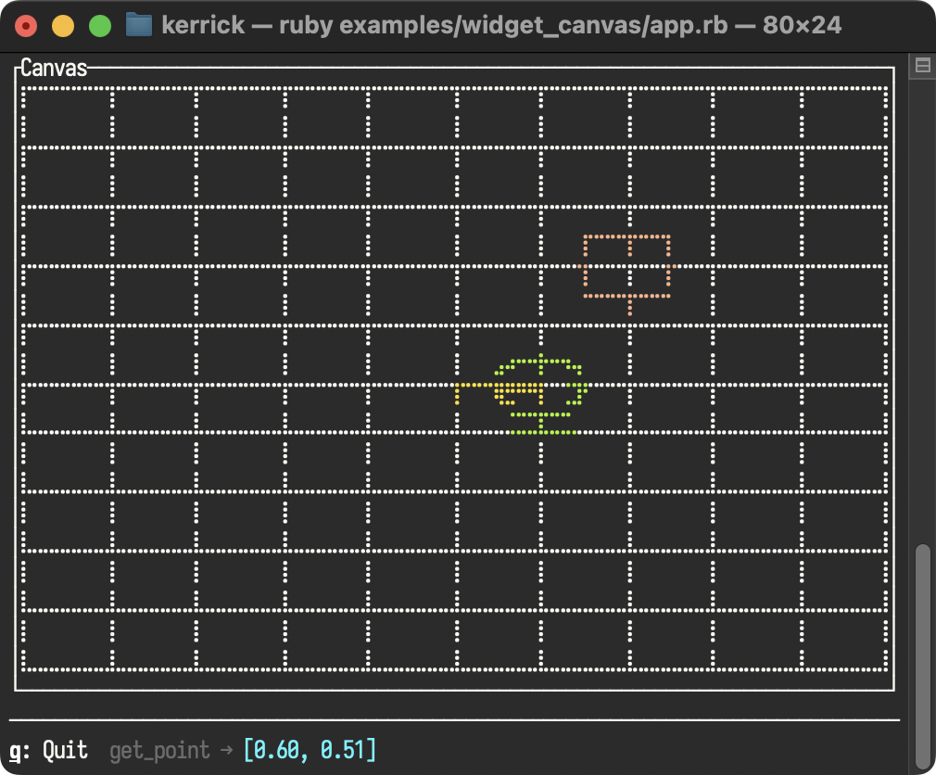This screenshot has width=936, height=775.
Task: Click the q: Quit hint
Action: point(48,751)
